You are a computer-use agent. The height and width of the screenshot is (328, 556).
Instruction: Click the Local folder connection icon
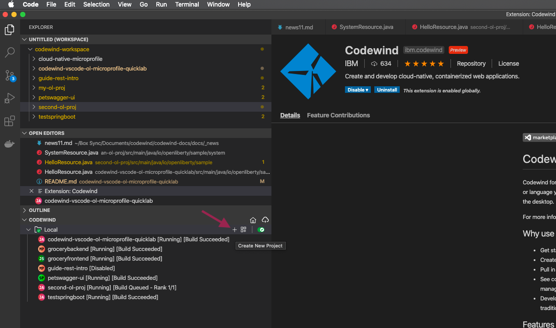(x=38, y=229)
